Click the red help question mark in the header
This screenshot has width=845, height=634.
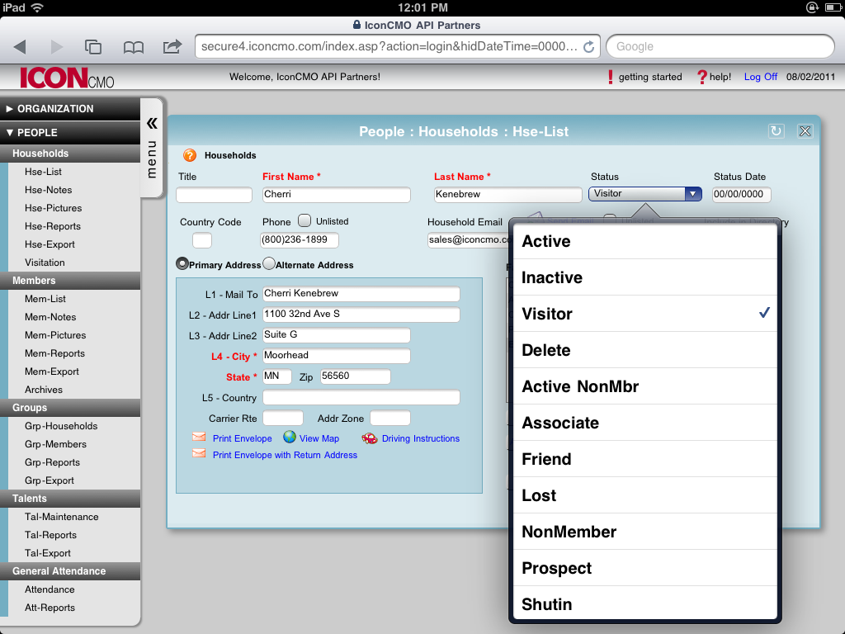point(702,76)
